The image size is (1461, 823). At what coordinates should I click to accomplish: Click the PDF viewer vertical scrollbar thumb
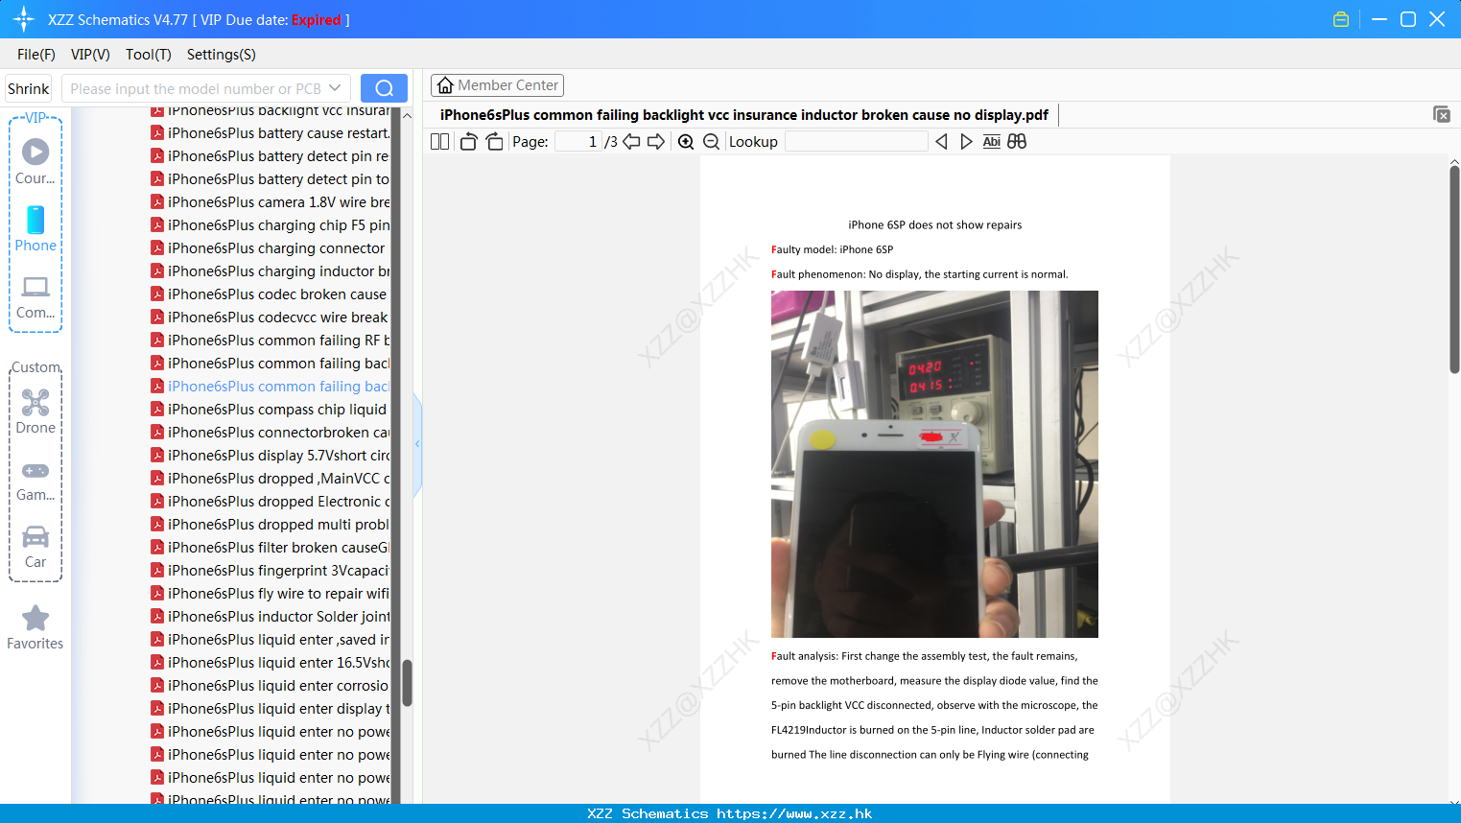1454,270
